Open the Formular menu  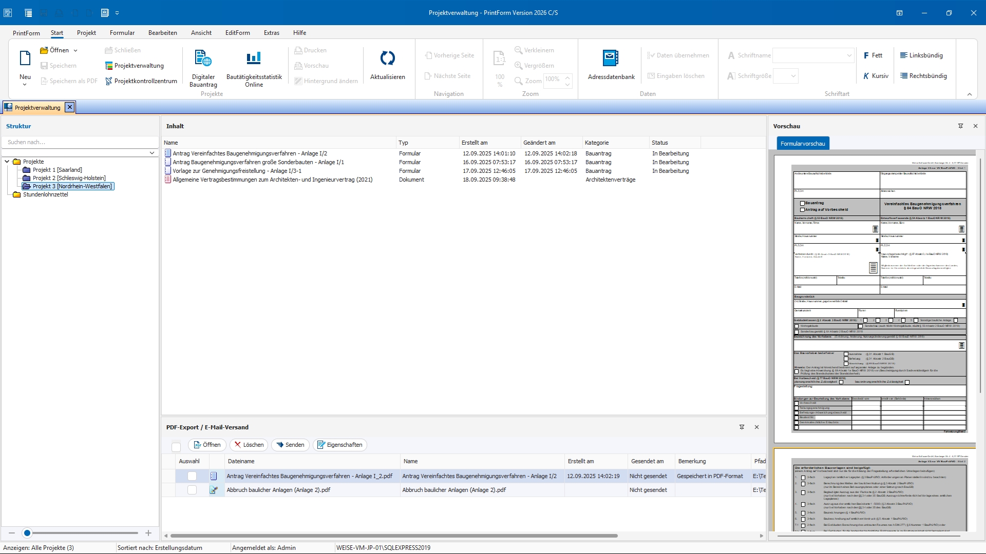pos(122,33)
